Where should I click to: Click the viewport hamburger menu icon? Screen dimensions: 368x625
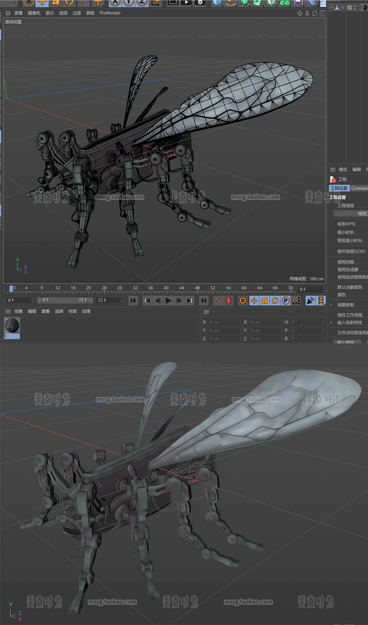tap(8, 13)
